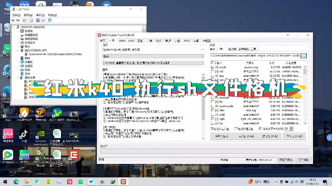The height and width of the screenshot is (186, 332).
Task: Launch GeForce Experience from desktop
Action: click(x=40, y=137)
